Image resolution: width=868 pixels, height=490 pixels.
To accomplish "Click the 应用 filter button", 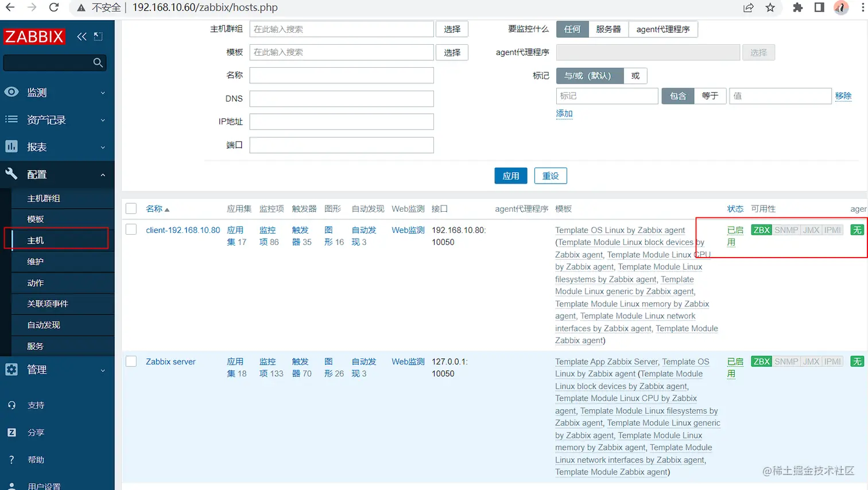I will coord(511,176).
